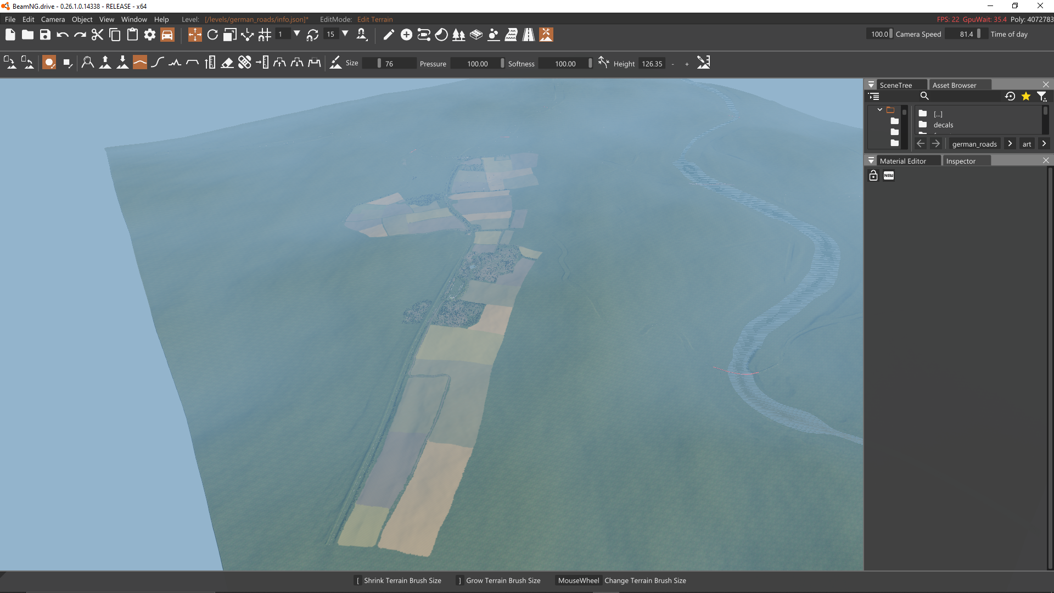
Task: Choose the Lower Height terrain brush
Action: (122, 63)
